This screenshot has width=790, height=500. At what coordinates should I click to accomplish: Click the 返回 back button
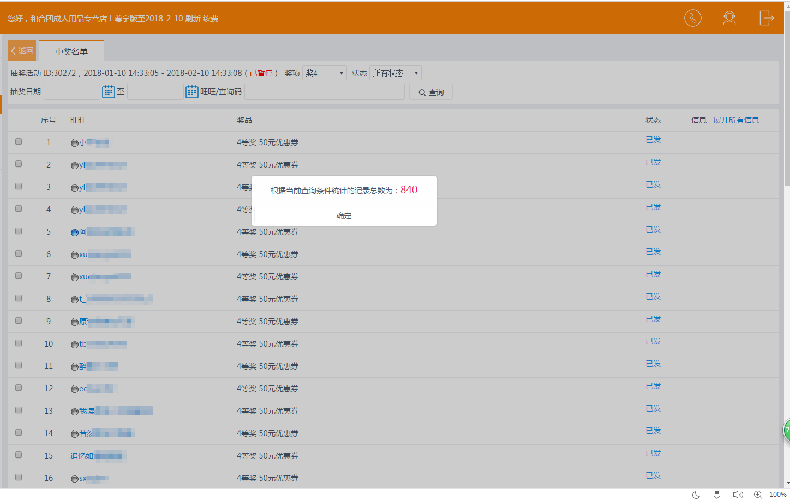(x=22, y=51)
